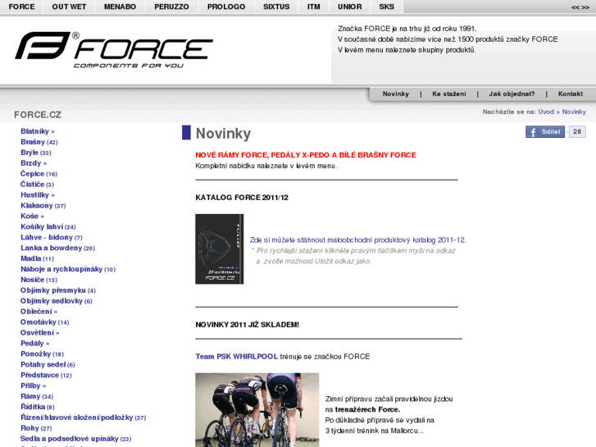596x447 pixels.
Task: Open the Rohy (27) category
Action: pyautogui.click(x=36, y=428)
